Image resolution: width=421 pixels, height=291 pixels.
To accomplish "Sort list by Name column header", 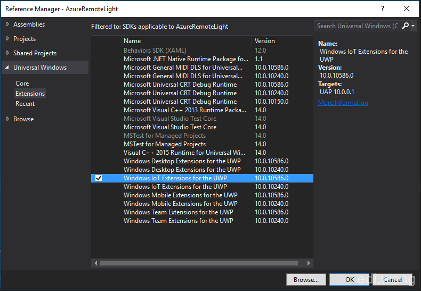I will pos(187,41).
